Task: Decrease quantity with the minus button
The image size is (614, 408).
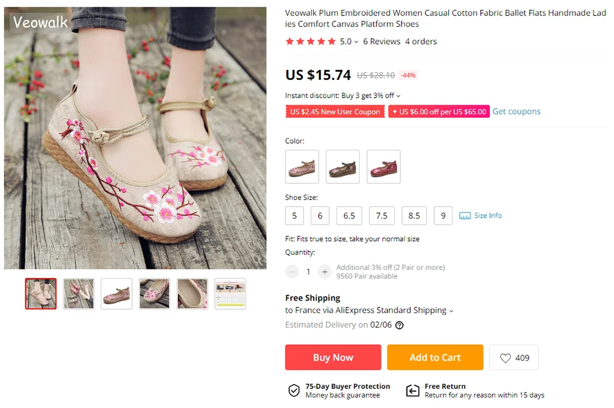Action: (292, 272)
